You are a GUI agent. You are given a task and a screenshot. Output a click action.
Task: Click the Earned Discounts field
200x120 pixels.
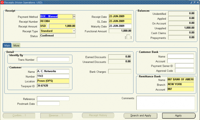pyautogui.click(x=120, y=57)
